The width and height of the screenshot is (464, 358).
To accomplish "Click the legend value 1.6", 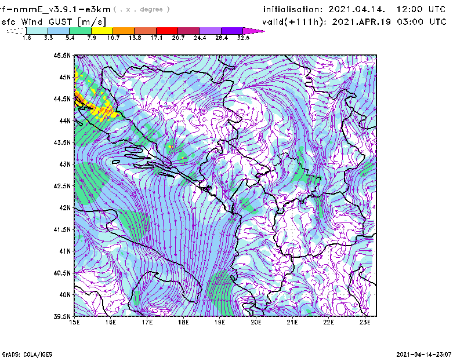I will point(27,38).
